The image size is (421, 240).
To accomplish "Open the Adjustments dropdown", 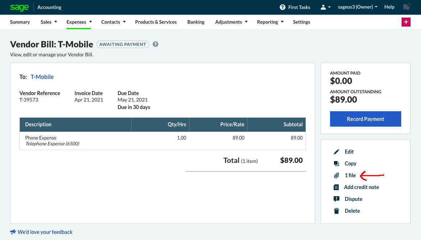I will pos(246,22).
